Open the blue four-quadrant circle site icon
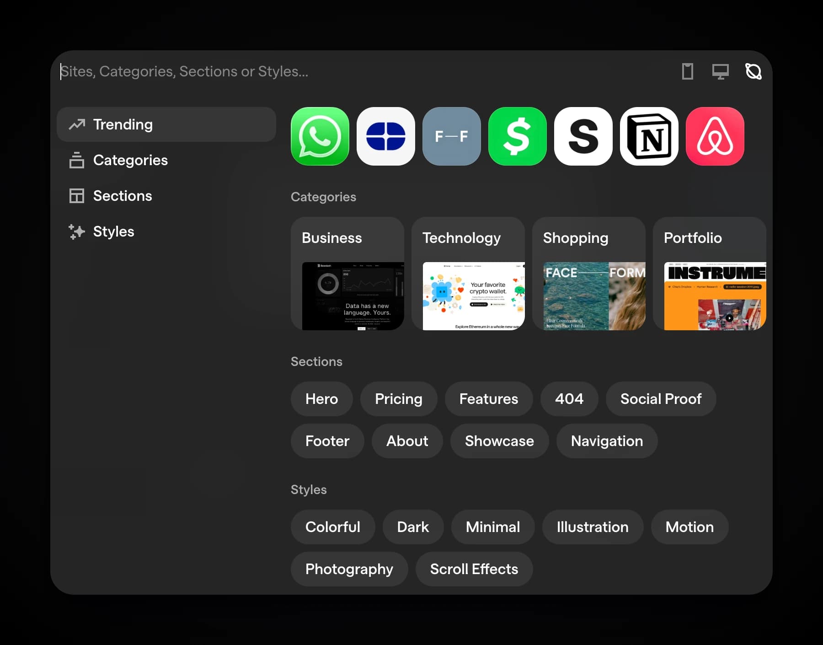Screen dimensions: 823x645 386,136
